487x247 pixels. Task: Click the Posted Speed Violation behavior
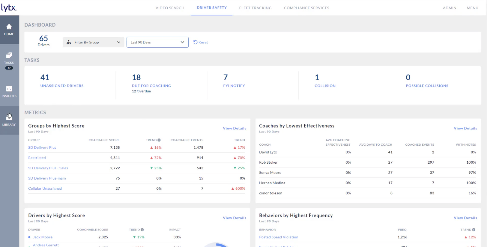[279, 237]
